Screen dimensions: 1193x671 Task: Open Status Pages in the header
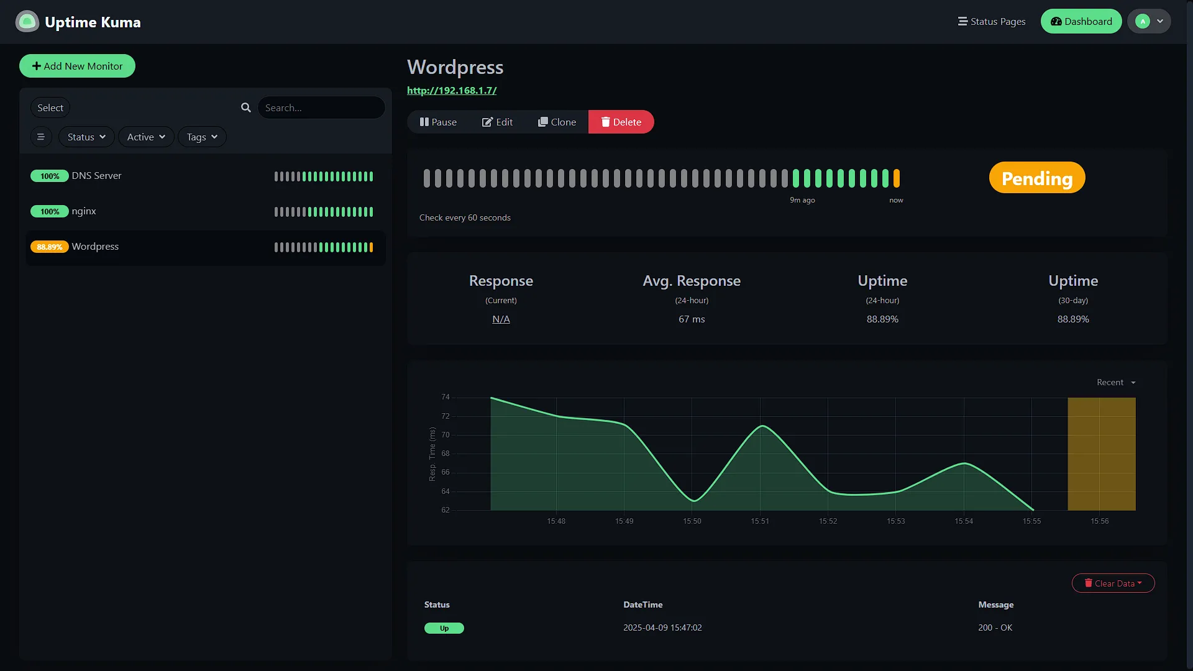point(992,21)
